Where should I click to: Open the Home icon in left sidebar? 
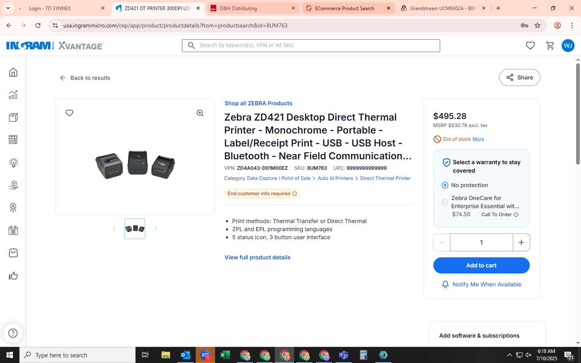pyautogui.click(x=13, y=72)
